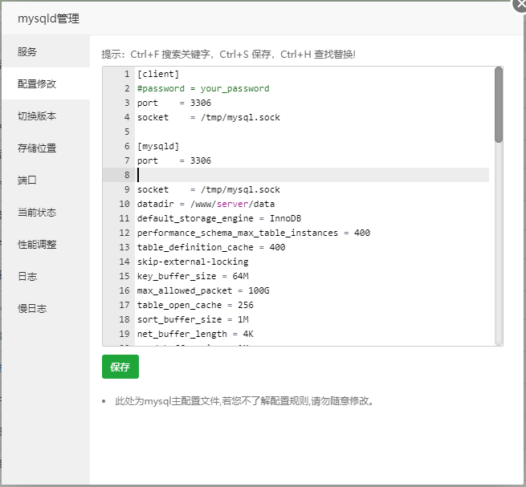Show the 慢日志 tab
Image resolution: width=526 pixels, height=487 pixels.
click(32, 309)
